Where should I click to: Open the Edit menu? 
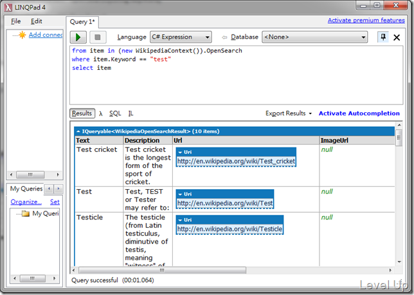click(36, 21)
